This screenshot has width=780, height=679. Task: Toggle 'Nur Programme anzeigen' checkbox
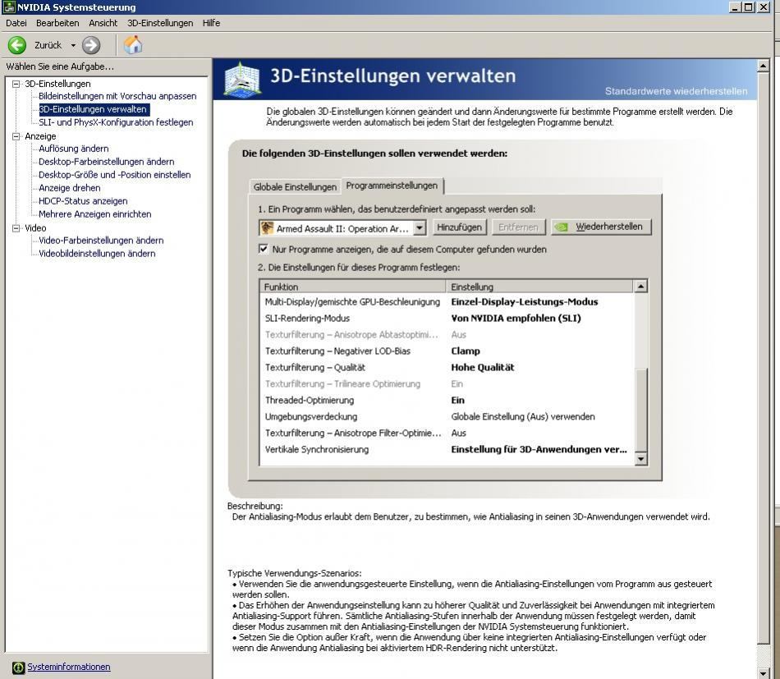pyautogui.click(x=264, y=249)
